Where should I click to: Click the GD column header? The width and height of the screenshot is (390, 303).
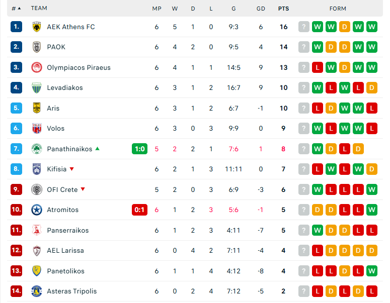pyautogui.click(x=261, y=9)
